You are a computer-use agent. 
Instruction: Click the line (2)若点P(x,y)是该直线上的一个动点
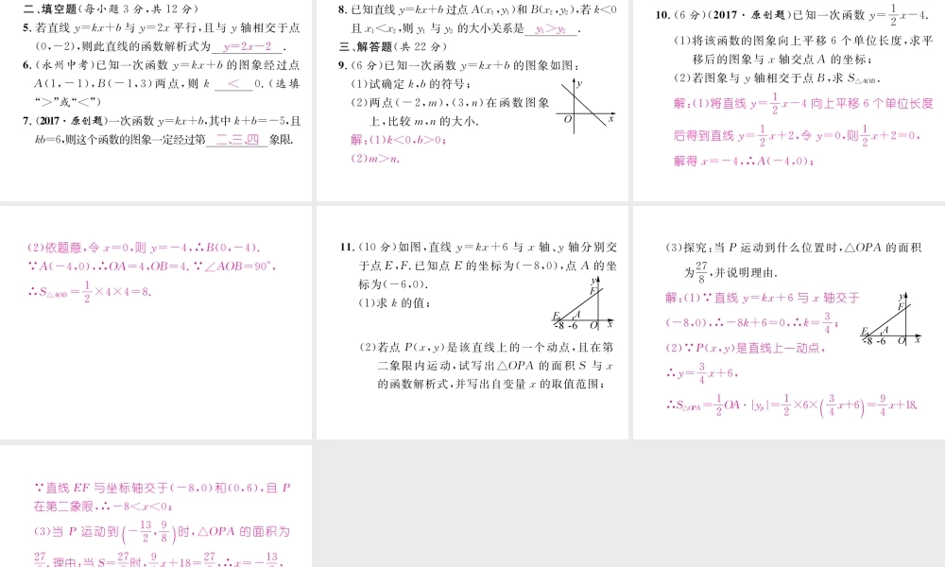487,347
